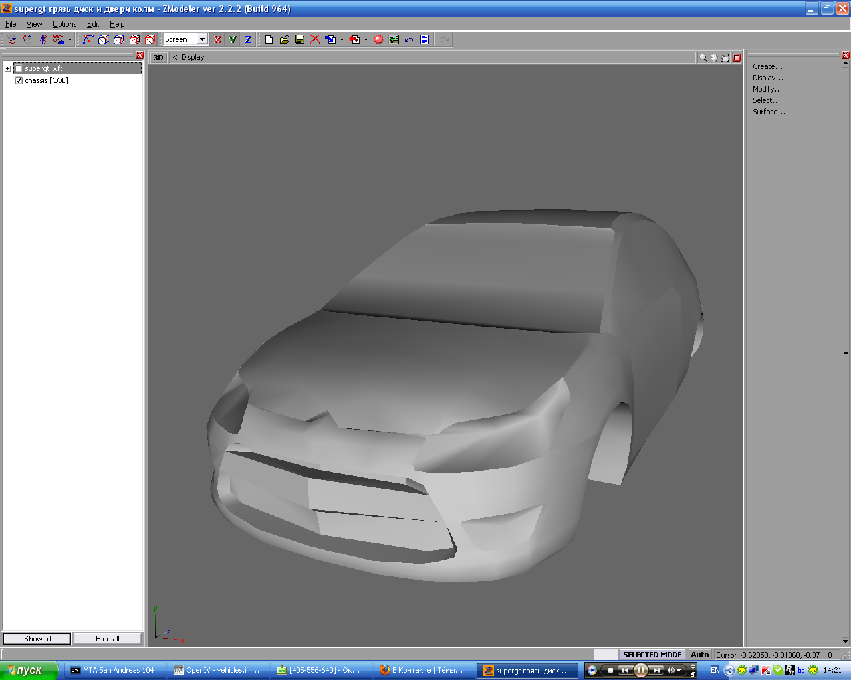
Task: Click the Open file folder icon
Action: point(285,40)
